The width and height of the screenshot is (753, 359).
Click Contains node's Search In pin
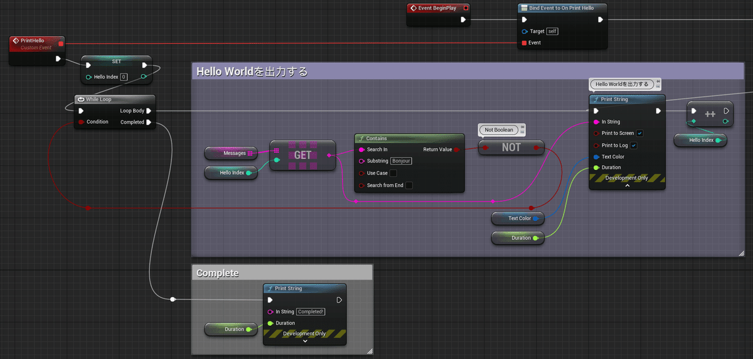(x=361, y=149)
